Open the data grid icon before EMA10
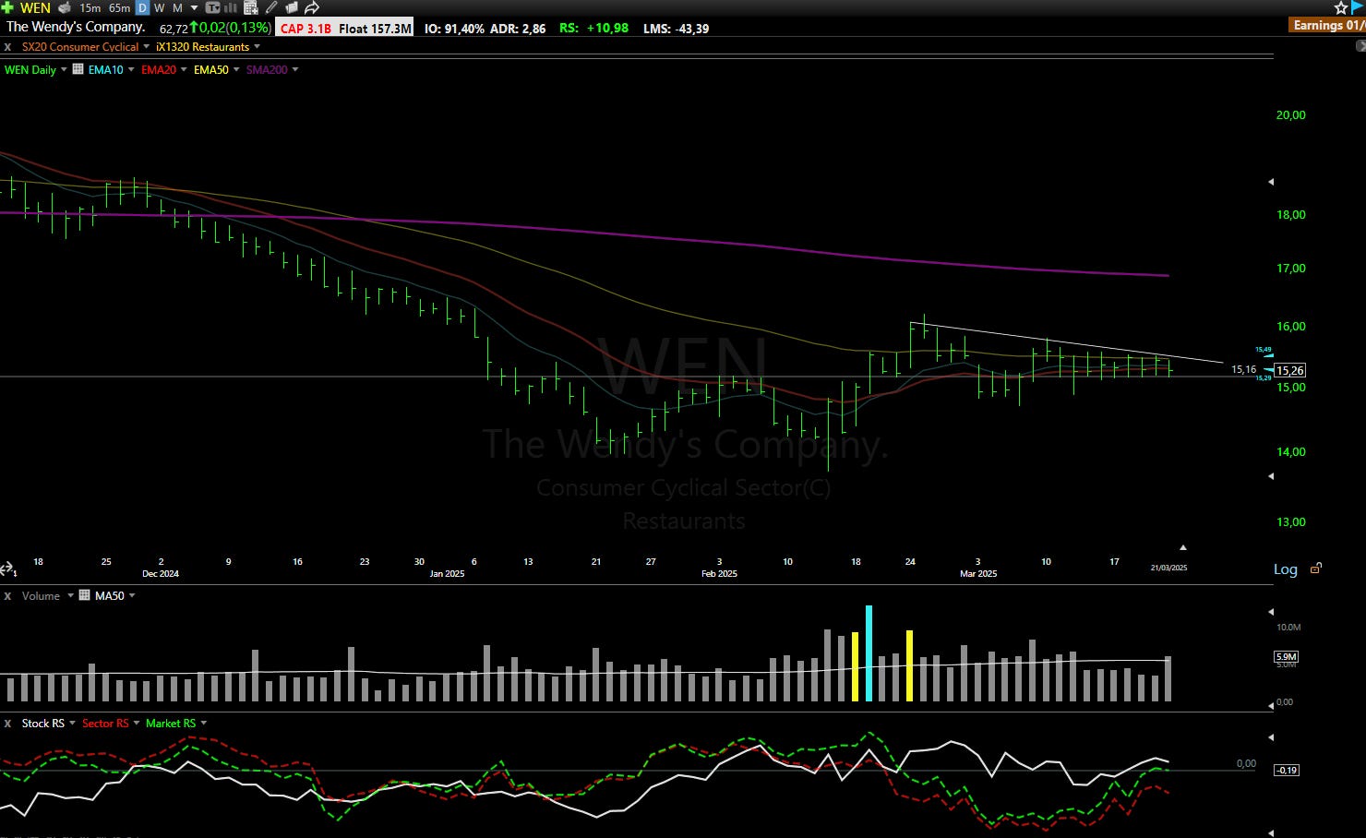The width and height of the screenshot is (1366, 838). pos(78,69)
